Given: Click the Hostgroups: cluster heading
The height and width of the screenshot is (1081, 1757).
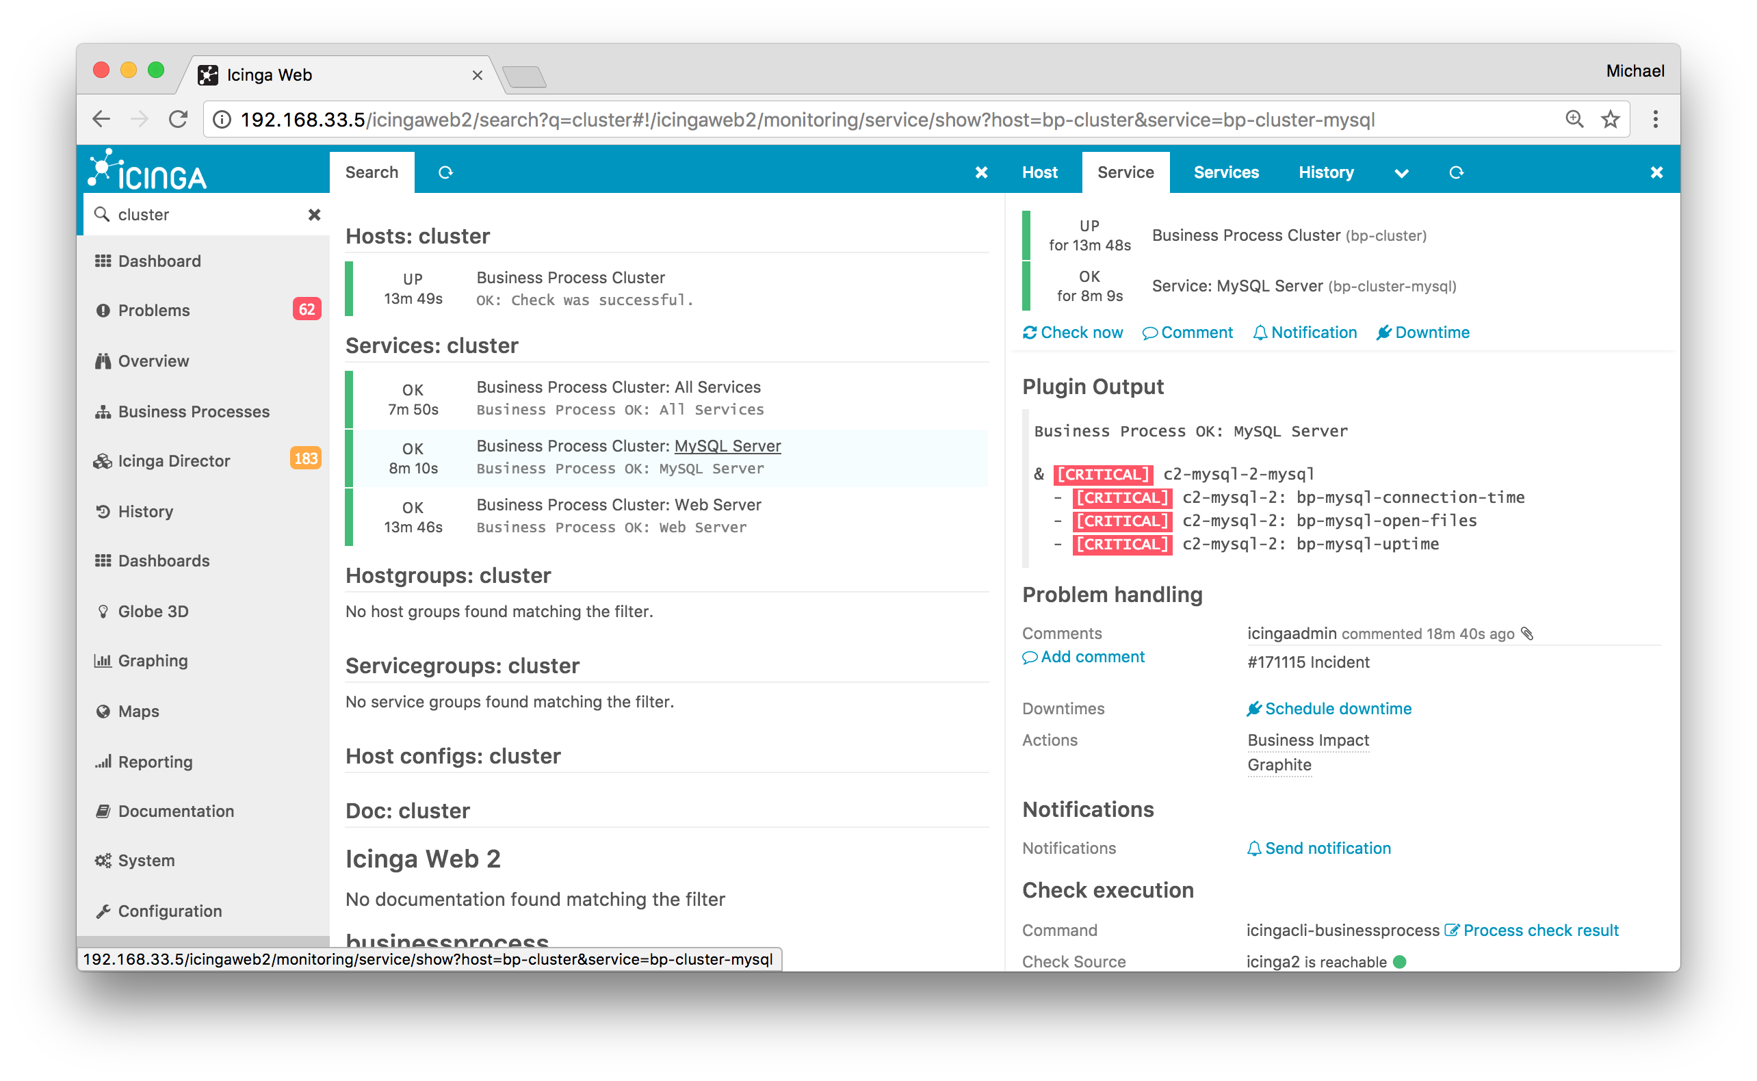Looking at the screenshot, I should pos(448,575).
